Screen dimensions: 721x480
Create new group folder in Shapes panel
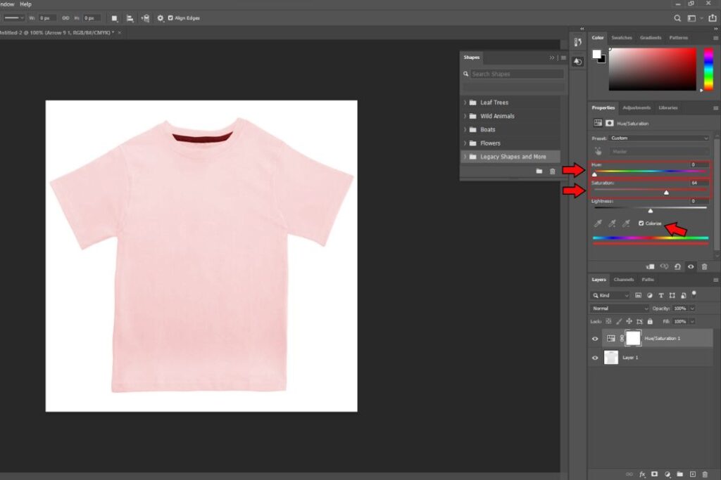point(539,171)
